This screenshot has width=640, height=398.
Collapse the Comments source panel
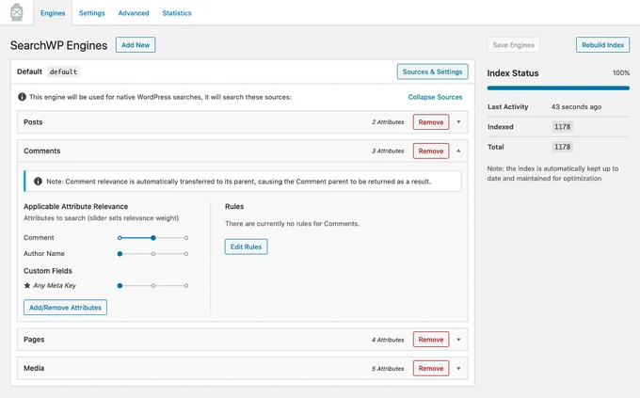click(458, 151)
